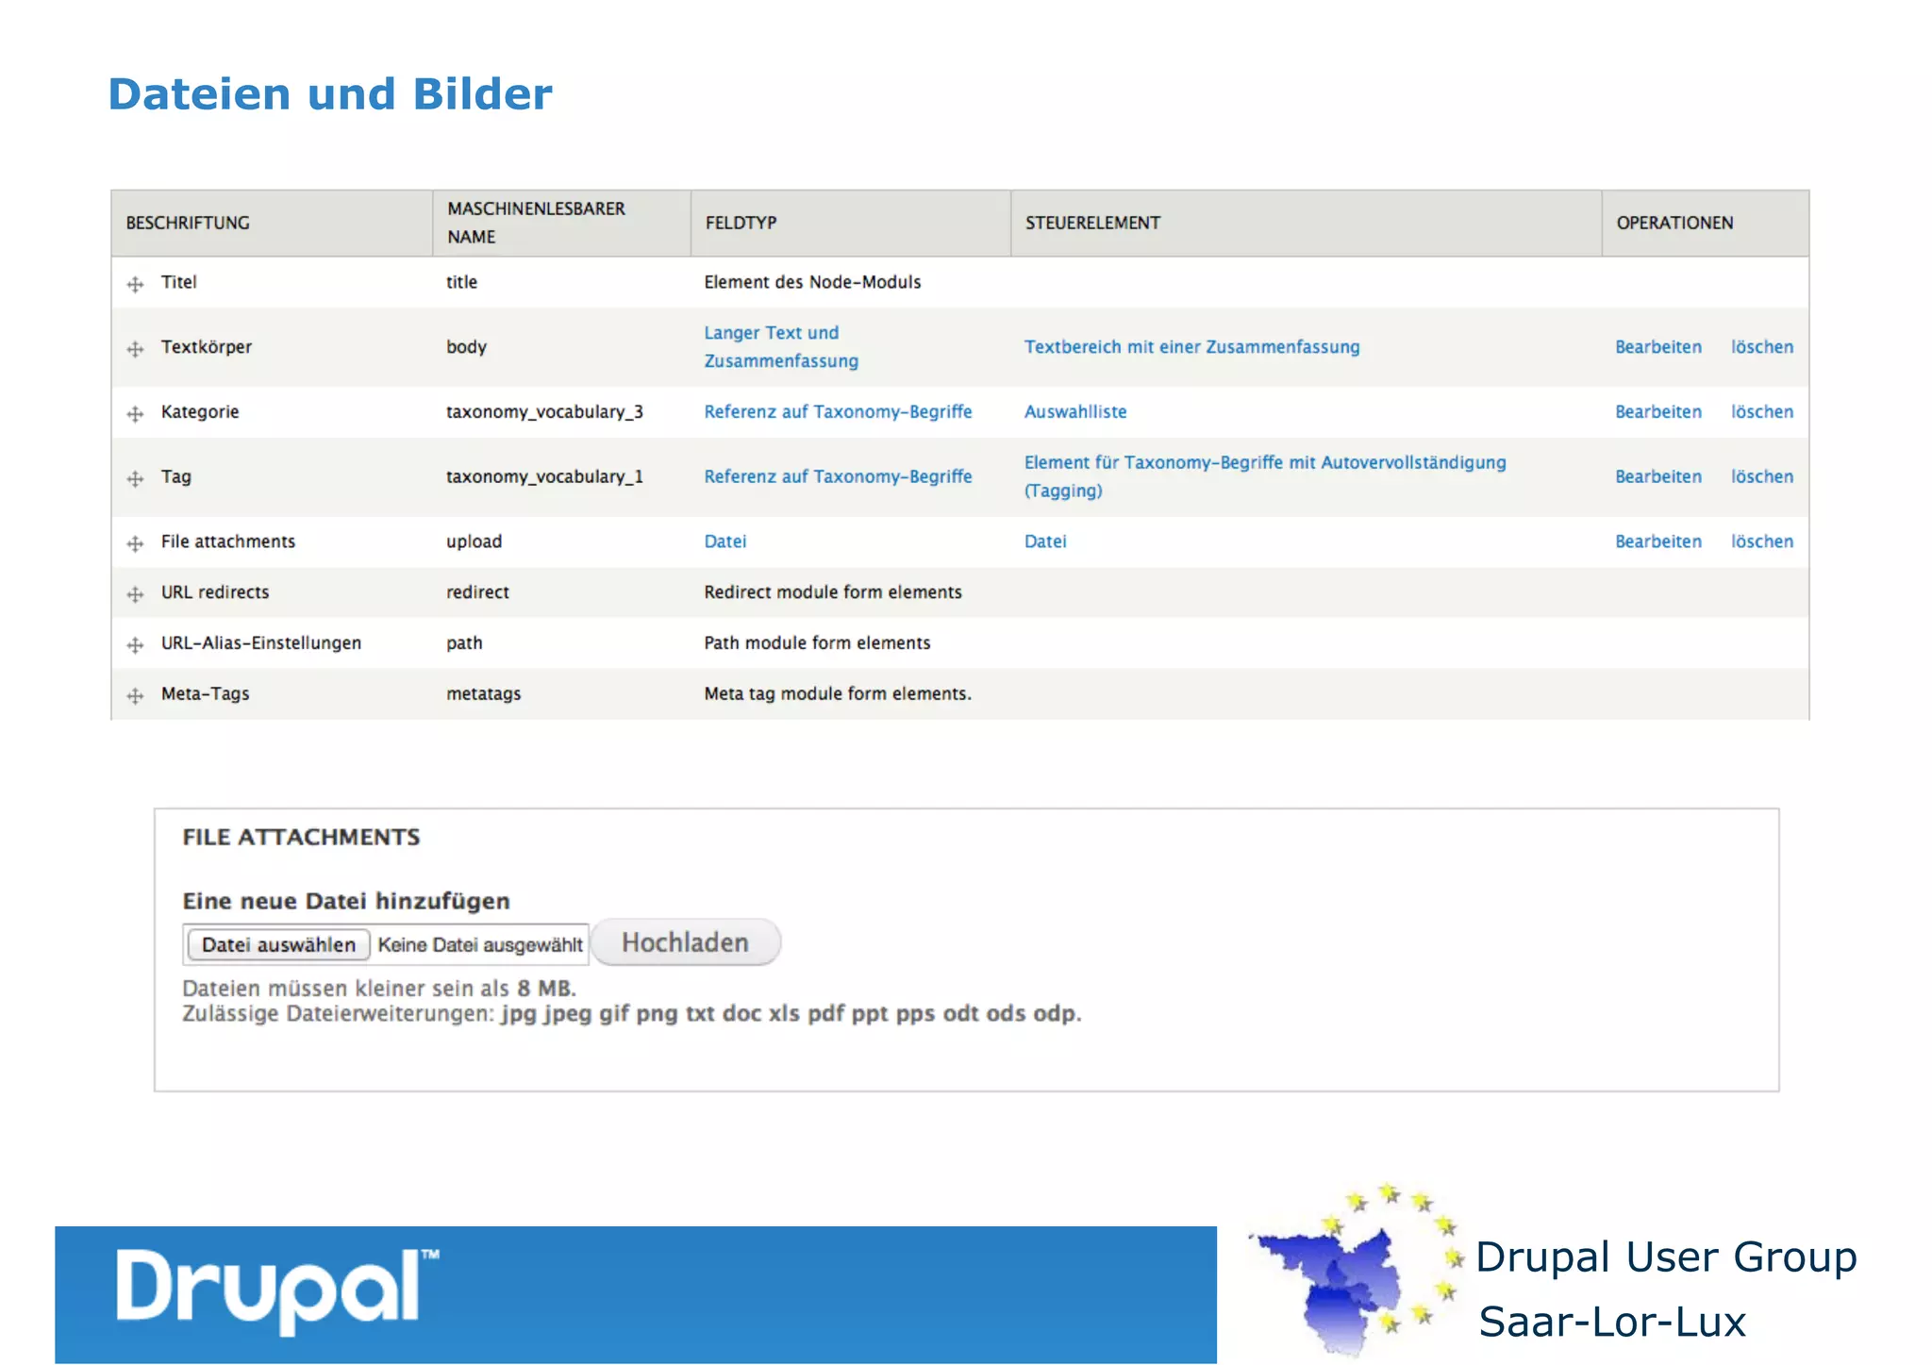Click 'Element des Node-Moduls' text

click(812, 282)
